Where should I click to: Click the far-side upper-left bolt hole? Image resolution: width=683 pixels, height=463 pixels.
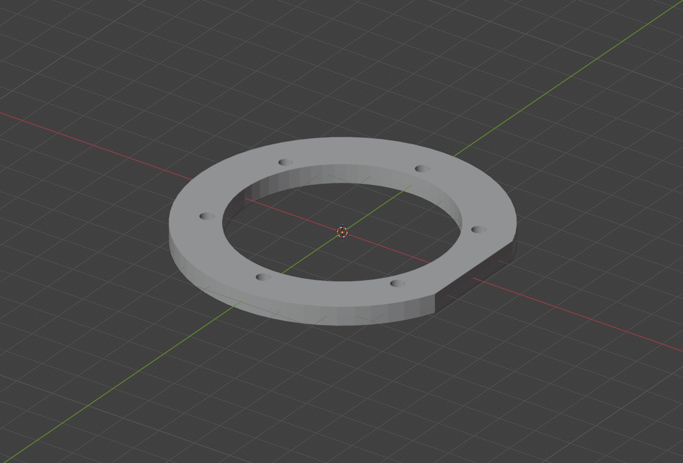pos(285,162)
